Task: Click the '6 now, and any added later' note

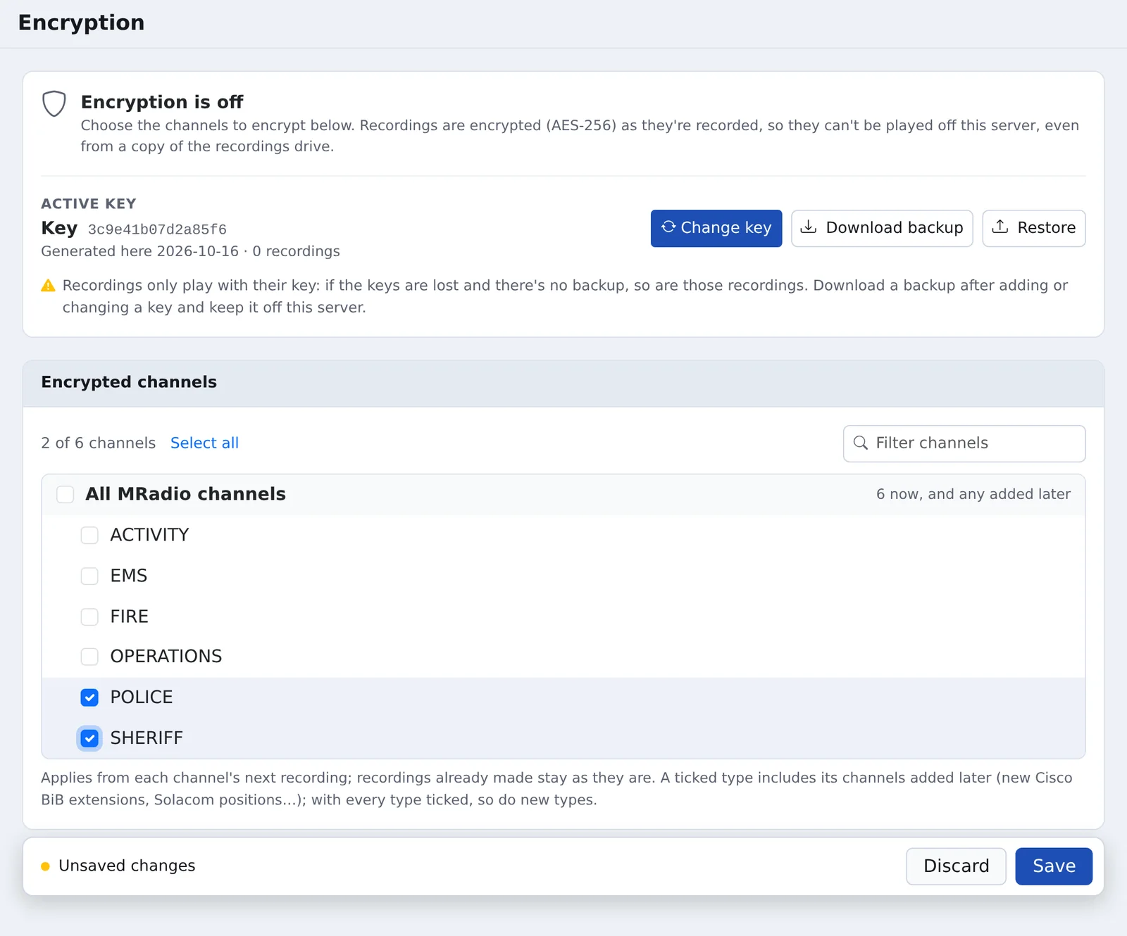Action: coord(973,494)
